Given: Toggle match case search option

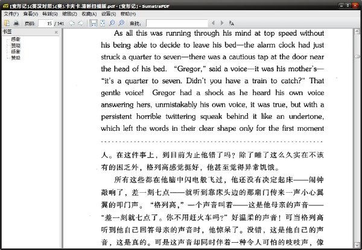Looking at the screenshot, I should [231, 23].
